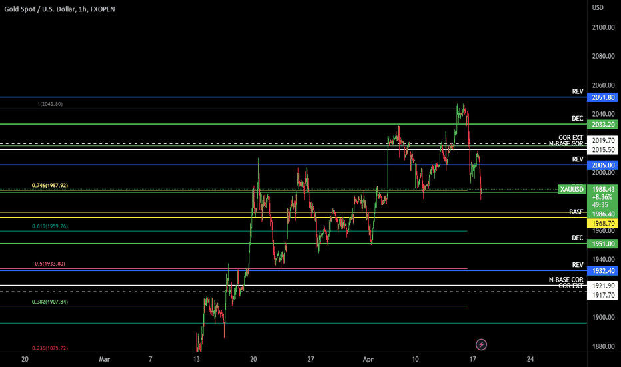The height and width of the screenshot is (367, 621).
Task: Click the COR EXT label beside the 2019.70 tag
Action: point(571,137)
